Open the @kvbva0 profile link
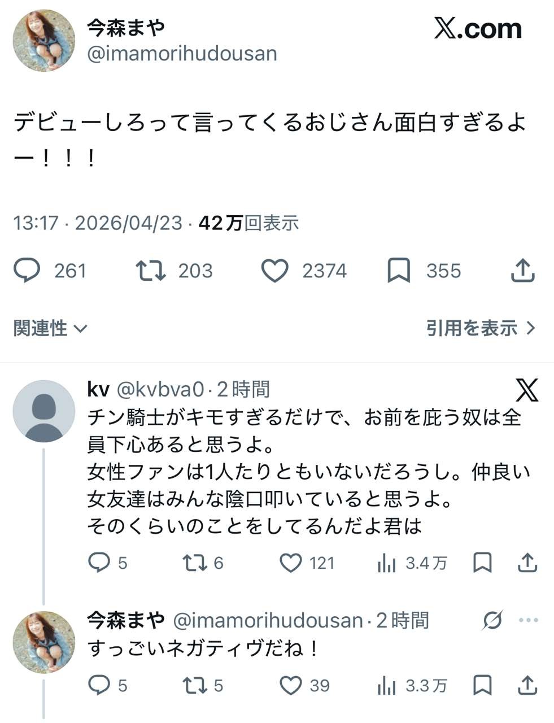 click(159, 389)
